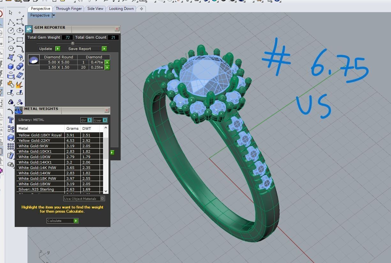Select the Circle tool
Image resolution: width=391 pixels, height=263 pixels.
coord(11,31)
